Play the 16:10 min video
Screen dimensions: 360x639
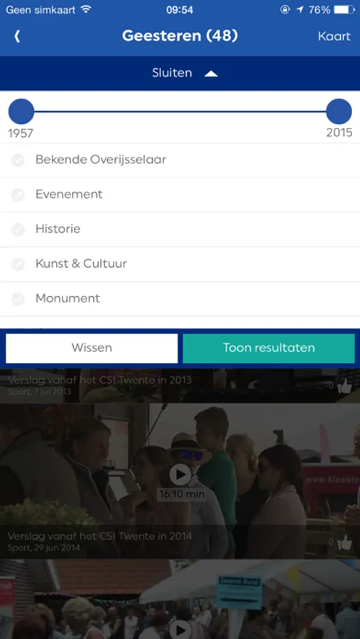click(x=180, y=475)
